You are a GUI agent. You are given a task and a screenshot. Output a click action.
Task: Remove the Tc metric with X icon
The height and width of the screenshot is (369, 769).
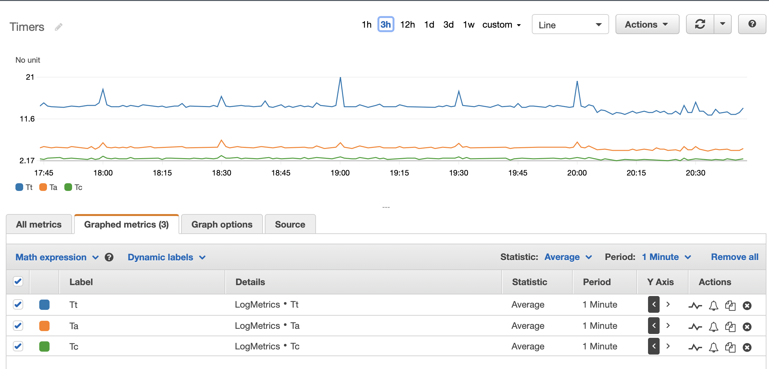pyautogui.click(x=747, y=347)
